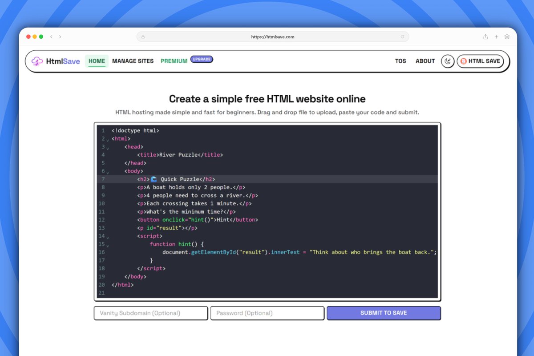
Task: Click the page reload icon
Action: (x=402, y=37)
